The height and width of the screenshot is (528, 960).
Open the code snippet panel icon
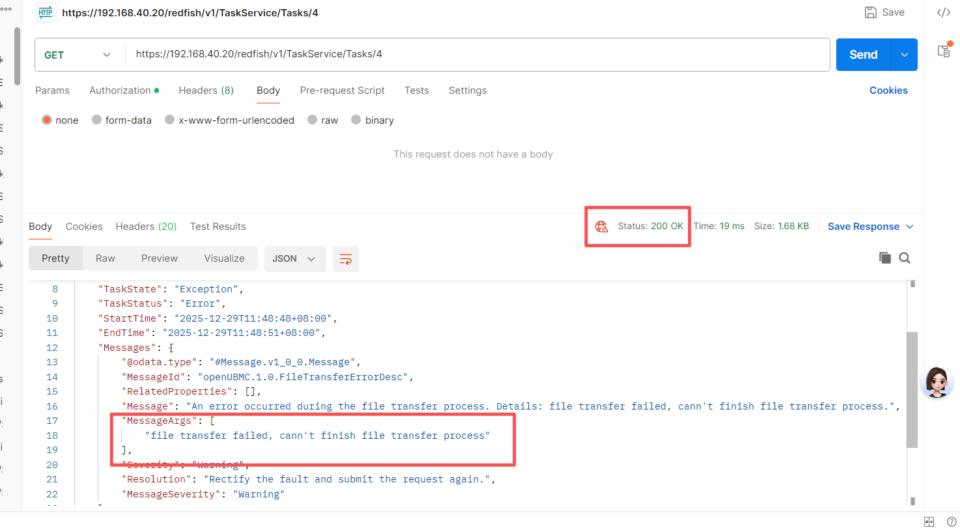click(x=943, y=12)
